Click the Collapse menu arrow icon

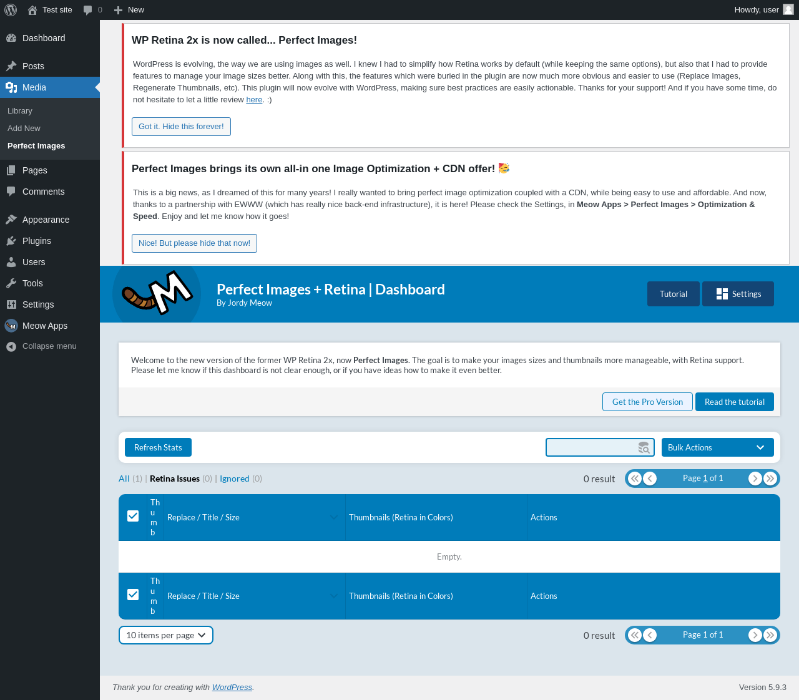[11, 346]
